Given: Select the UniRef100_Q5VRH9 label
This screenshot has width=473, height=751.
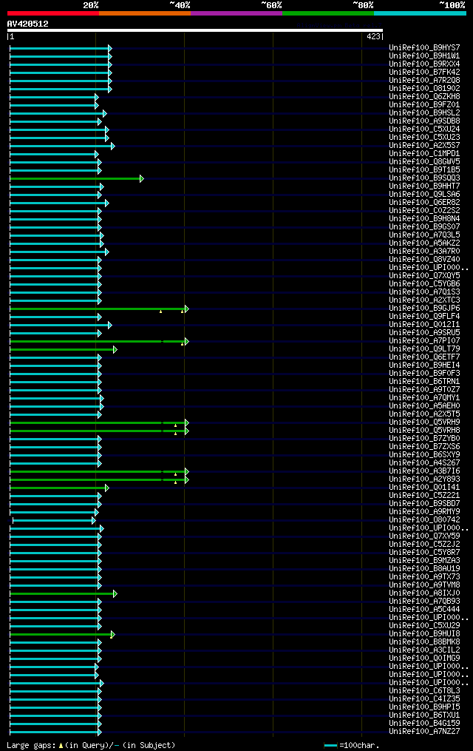Looking at the screenshot, I should click(424, 422).
